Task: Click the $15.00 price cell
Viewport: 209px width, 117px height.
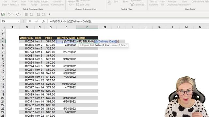Action: (x=50, y=77)
